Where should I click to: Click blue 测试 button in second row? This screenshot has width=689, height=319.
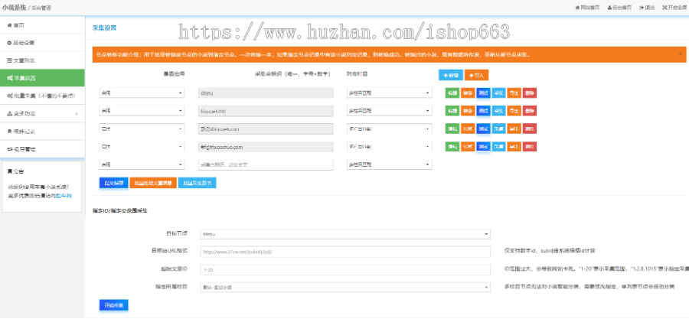[x=483, y=110]
